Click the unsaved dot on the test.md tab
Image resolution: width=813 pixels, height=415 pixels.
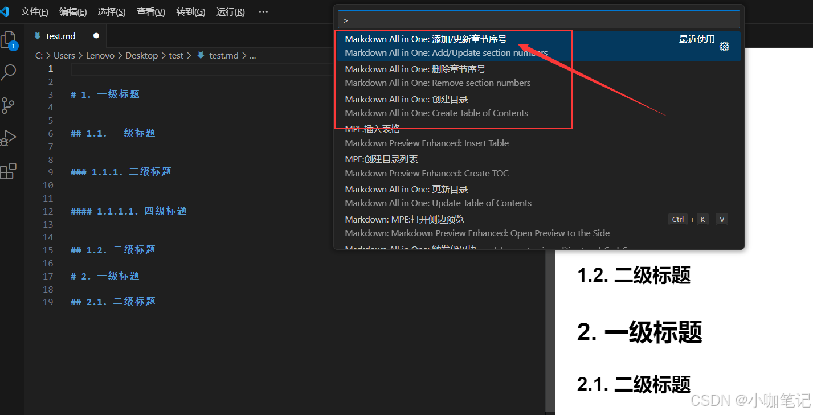pyautogui.click(x=96, y=36)
